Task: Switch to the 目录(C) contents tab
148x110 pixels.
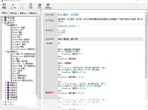Action: (4, 13)
